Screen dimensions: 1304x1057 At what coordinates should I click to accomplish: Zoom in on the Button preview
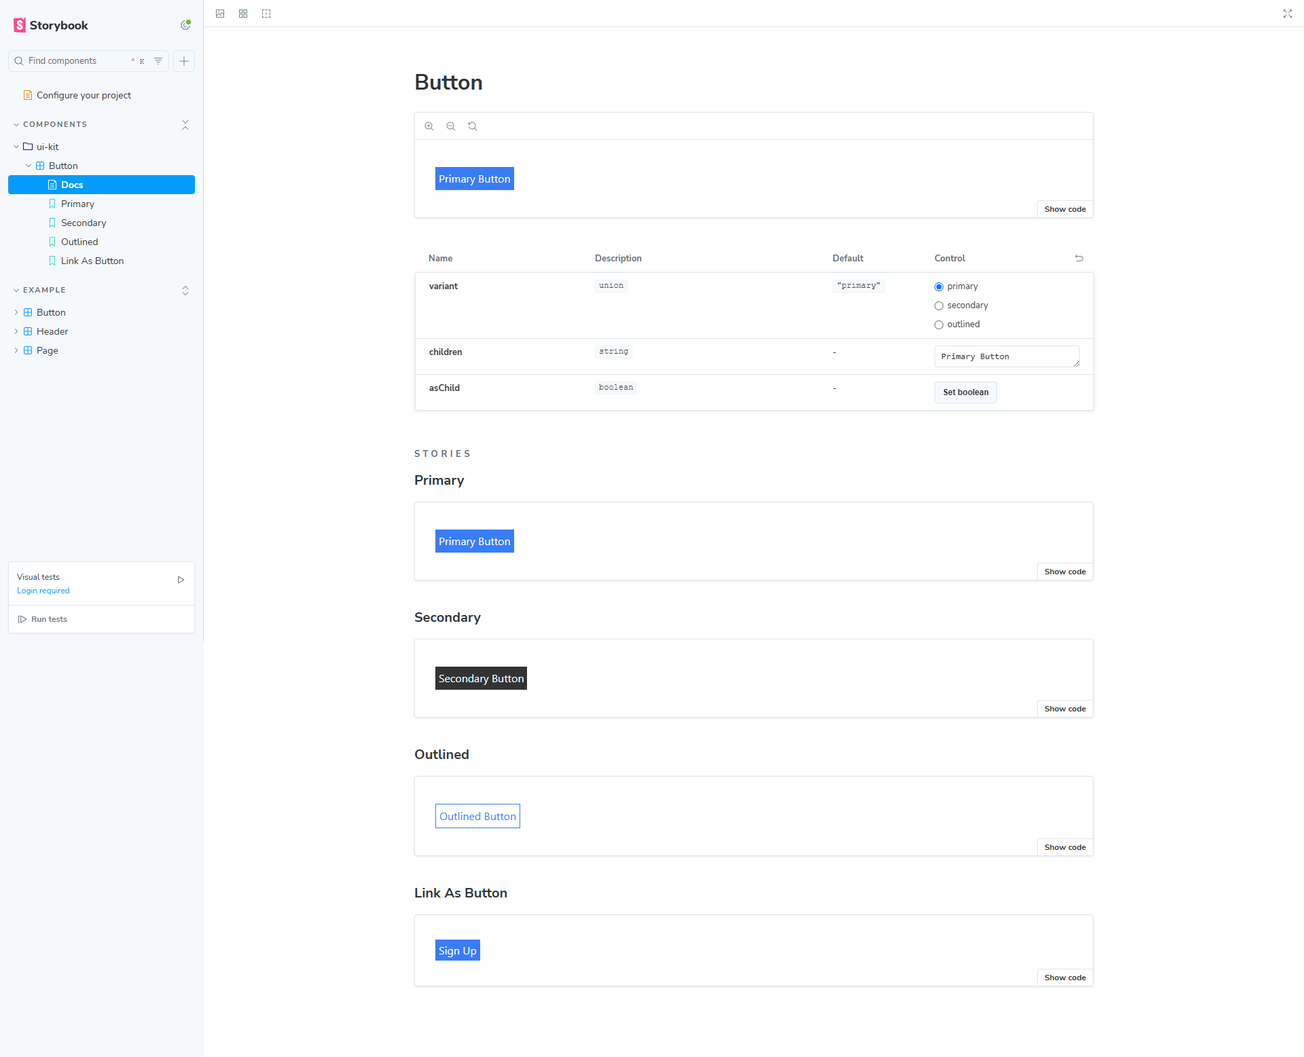[x=429, y=126]
